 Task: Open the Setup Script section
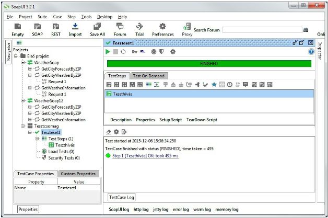[x=170, y=120]
